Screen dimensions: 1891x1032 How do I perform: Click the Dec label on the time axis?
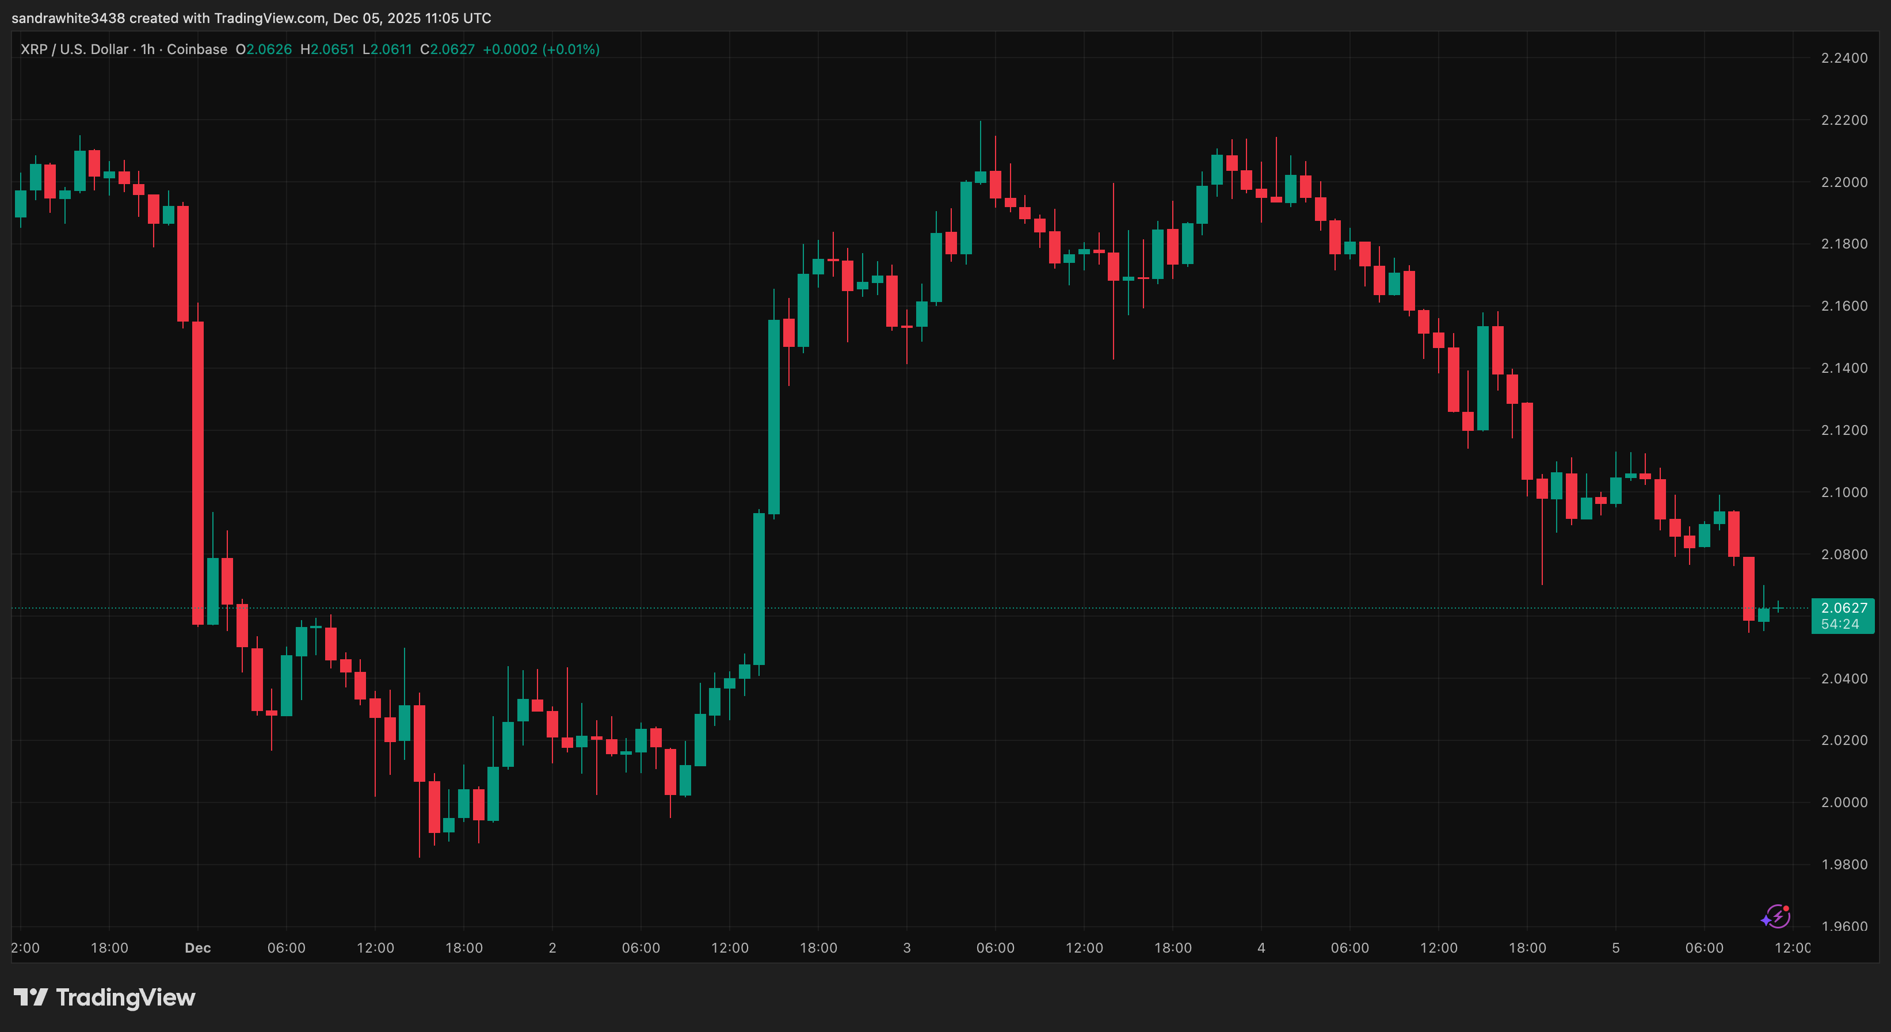[197, 947]
